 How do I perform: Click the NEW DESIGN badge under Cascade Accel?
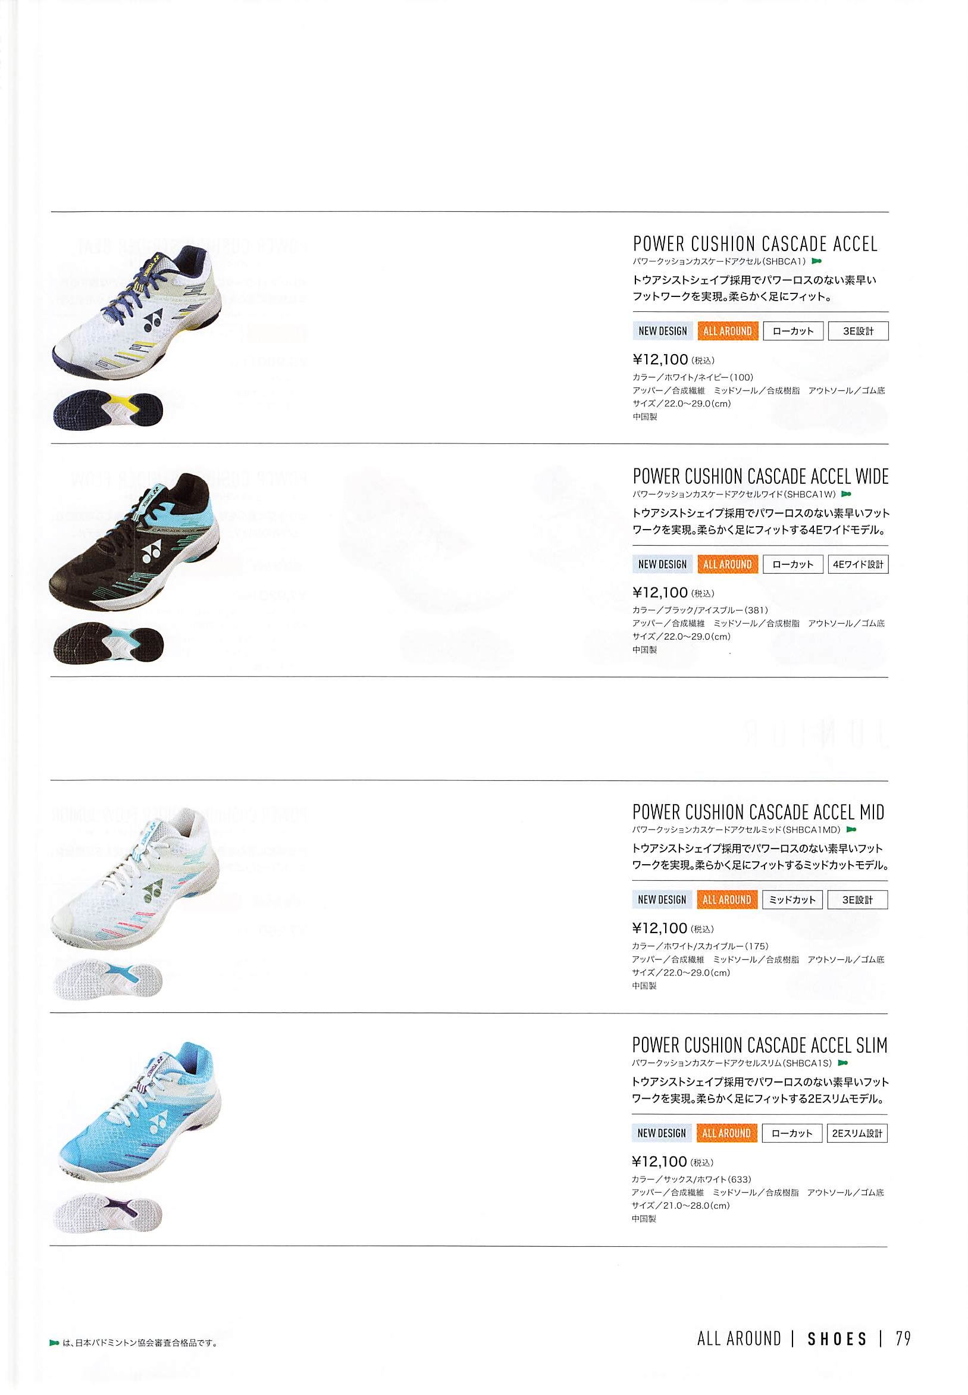(662, 331)
